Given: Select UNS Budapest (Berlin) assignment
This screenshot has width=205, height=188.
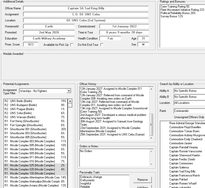Looking at the screenshot, I should point(35,105).
